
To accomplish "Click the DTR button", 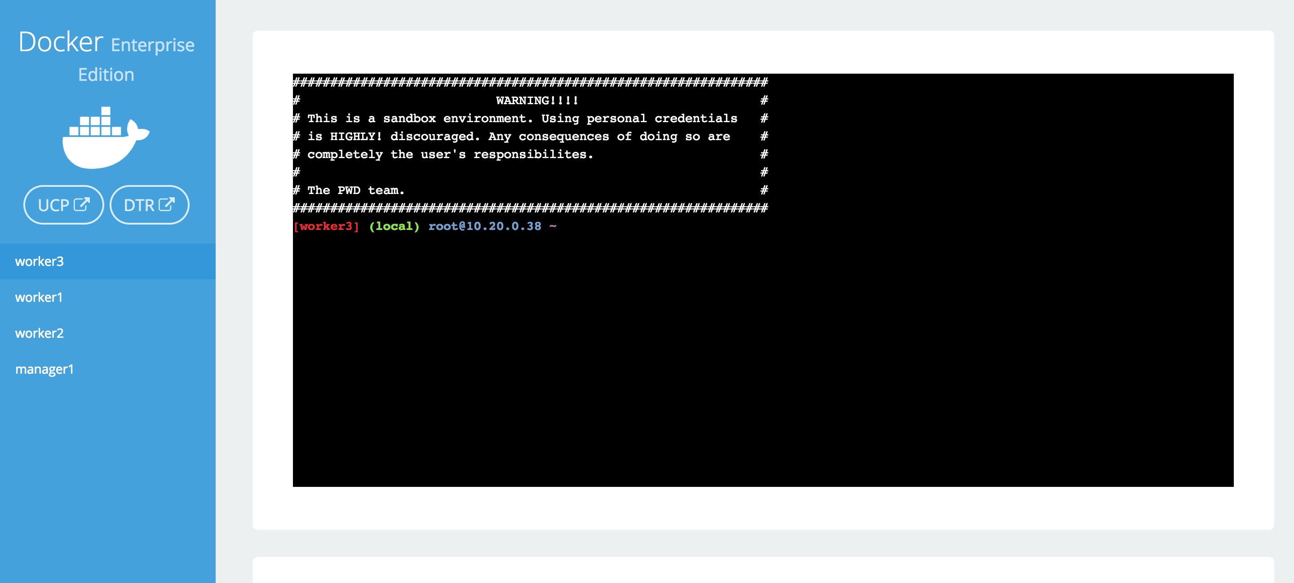I will pyautogui.click(x=150, y=205).
